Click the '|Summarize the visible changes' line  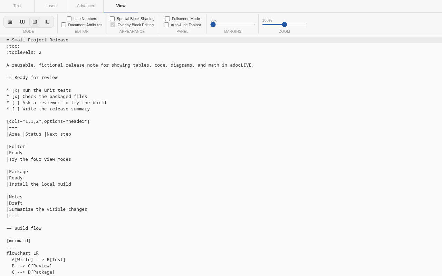[47, 209]
